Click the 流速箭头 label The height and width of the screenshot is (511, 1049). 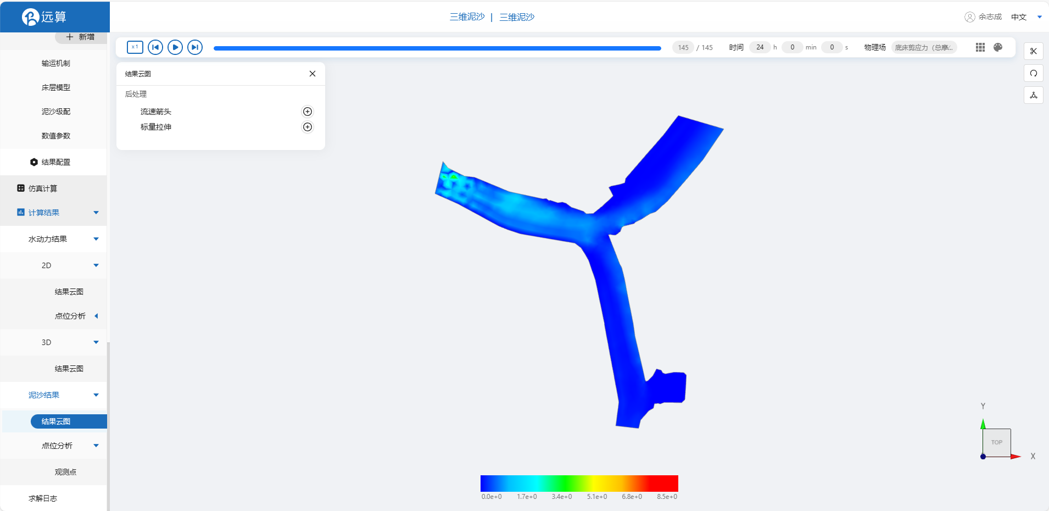point(156,112)
